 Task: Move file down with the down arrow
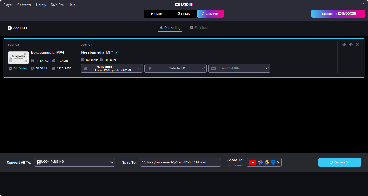[344, 45]
